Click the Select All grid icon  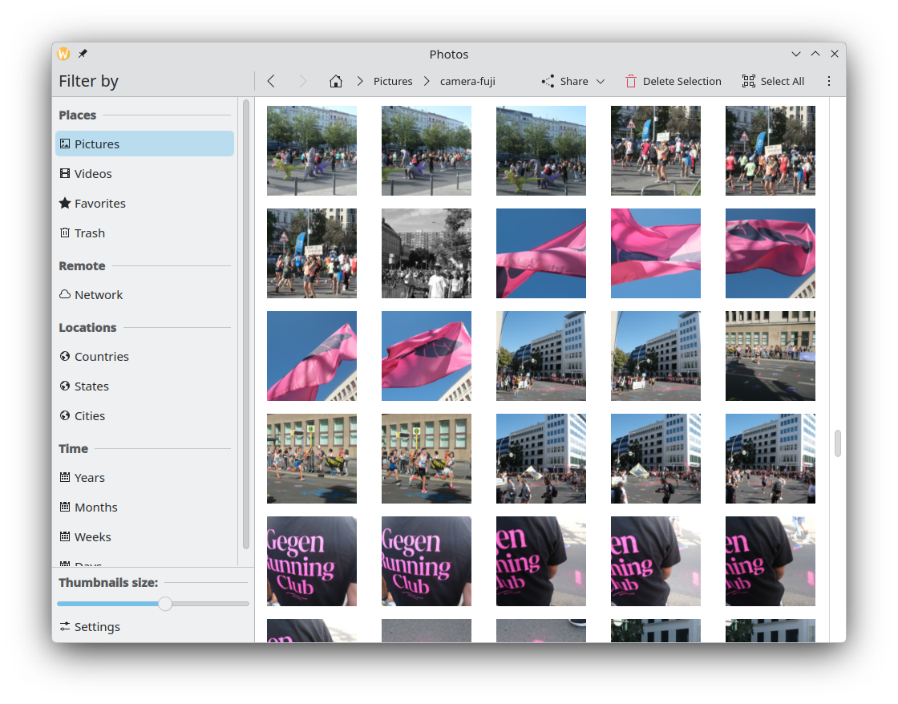748,81
